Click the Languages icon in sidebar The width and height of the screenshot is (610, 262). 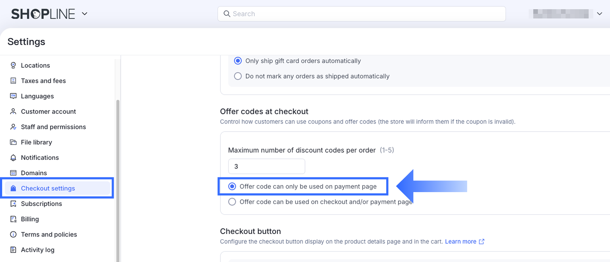point(13,96)
